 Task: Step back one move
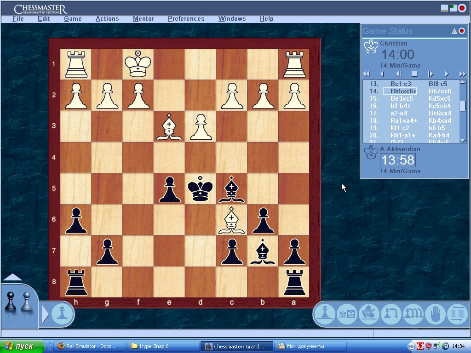point(382,74)
